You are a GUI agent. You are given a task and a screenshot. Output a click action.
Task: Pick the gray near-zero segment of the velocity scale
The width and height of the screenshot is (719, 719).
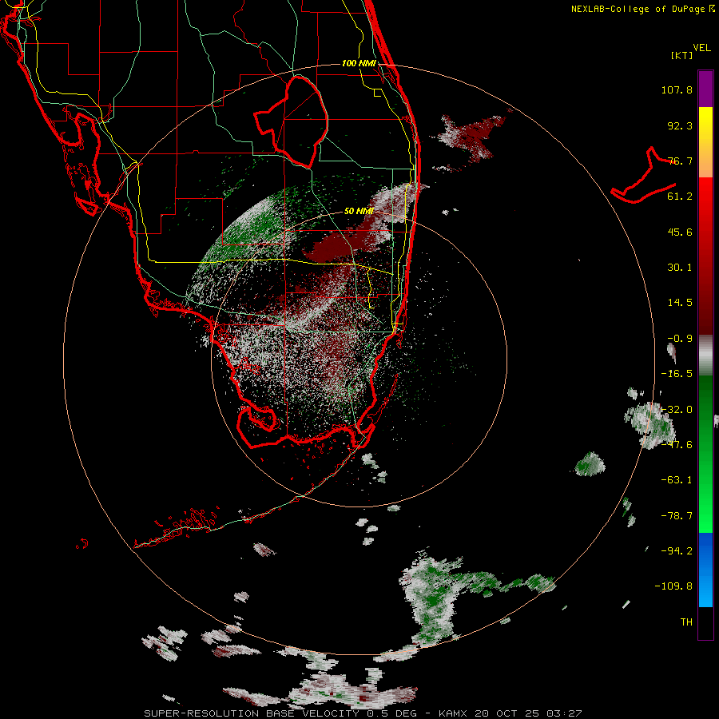pos(705,356)
